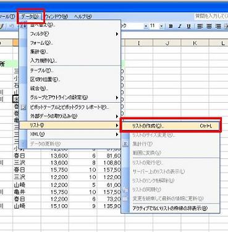Open the font size dropdown showing 11
228x232 pixels.
tap(161, 26)
